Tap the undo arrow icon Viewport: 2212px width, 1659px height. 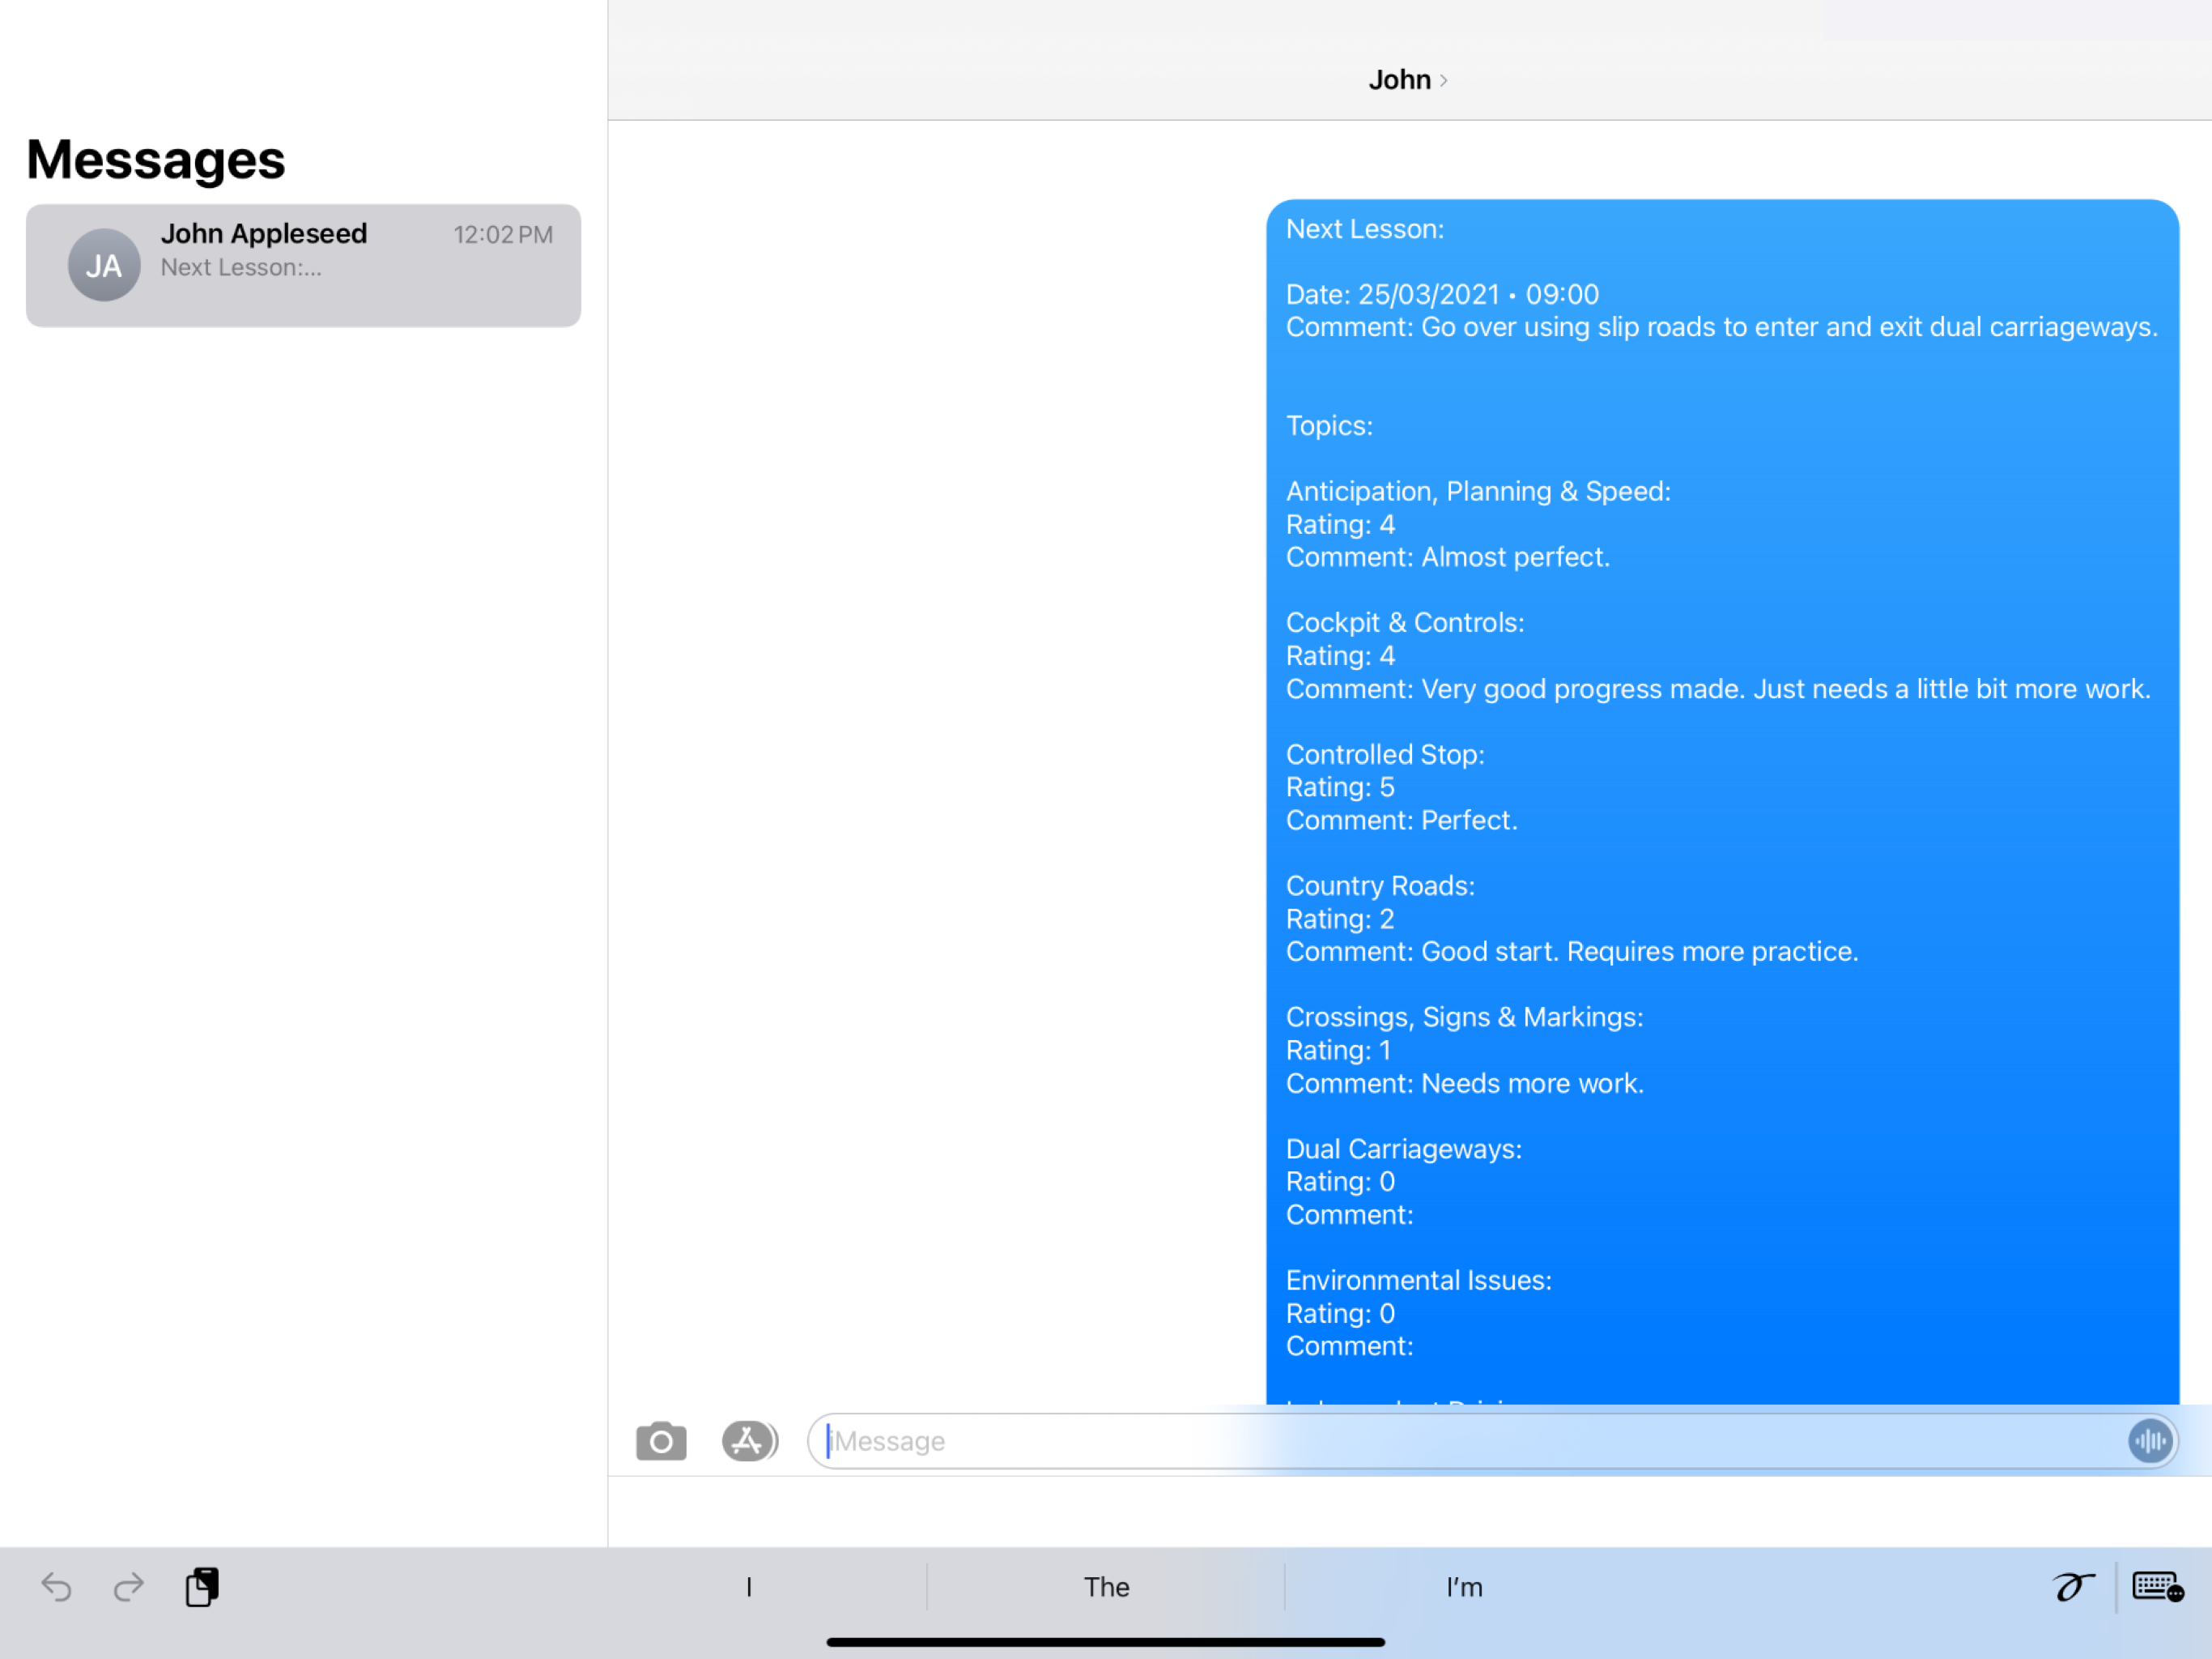pos(56,1587)
